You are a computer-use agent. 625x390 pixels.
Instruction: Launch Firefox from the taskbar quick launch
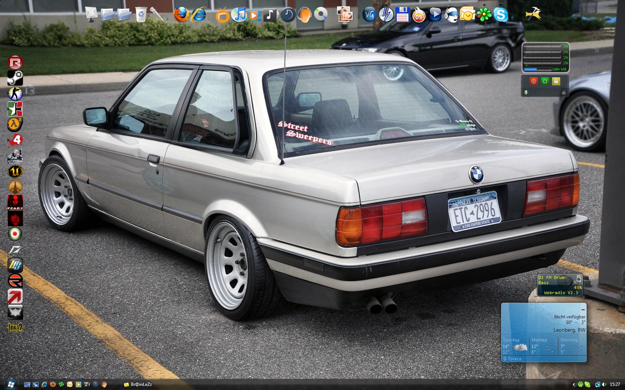point(52,384)
